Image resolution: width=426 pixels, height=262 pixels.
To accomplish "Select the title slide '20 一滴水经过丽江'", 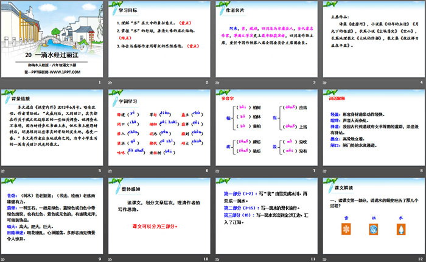I will point(52,40).
